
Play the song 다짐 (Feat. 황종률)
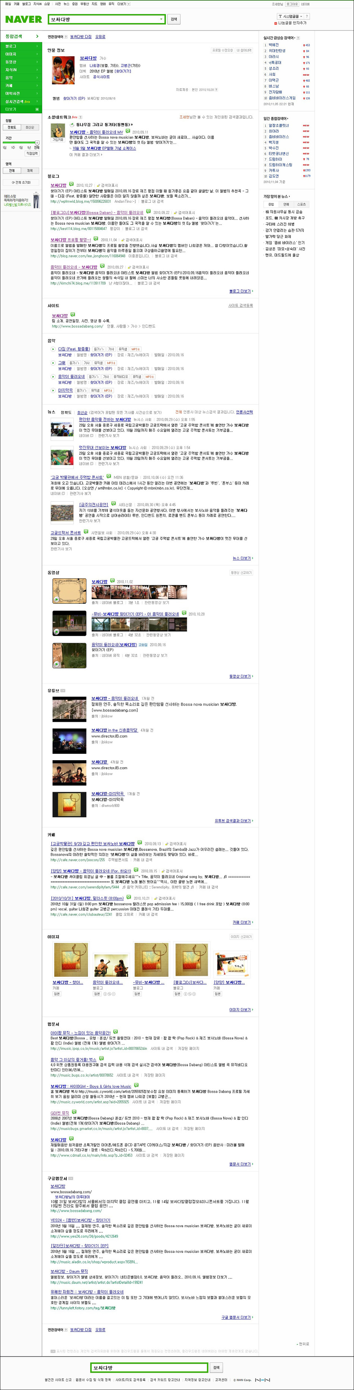click(53, 349)
